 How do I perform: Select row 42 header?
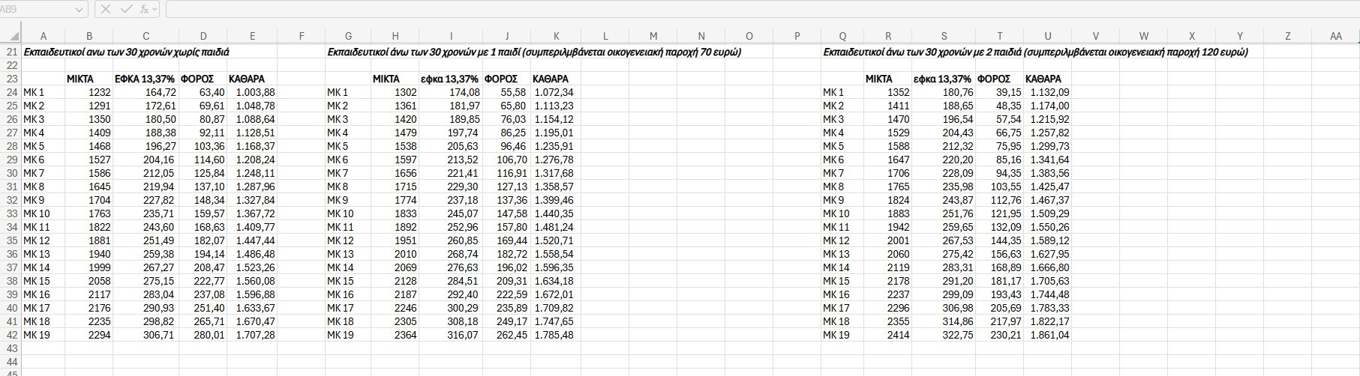tap(11, 335)
